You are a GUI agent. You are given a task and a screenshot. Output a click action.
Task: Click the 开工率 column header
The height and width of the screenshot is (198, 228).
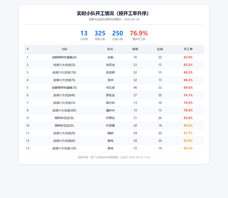pyautogui.click(x=188, y=49)
